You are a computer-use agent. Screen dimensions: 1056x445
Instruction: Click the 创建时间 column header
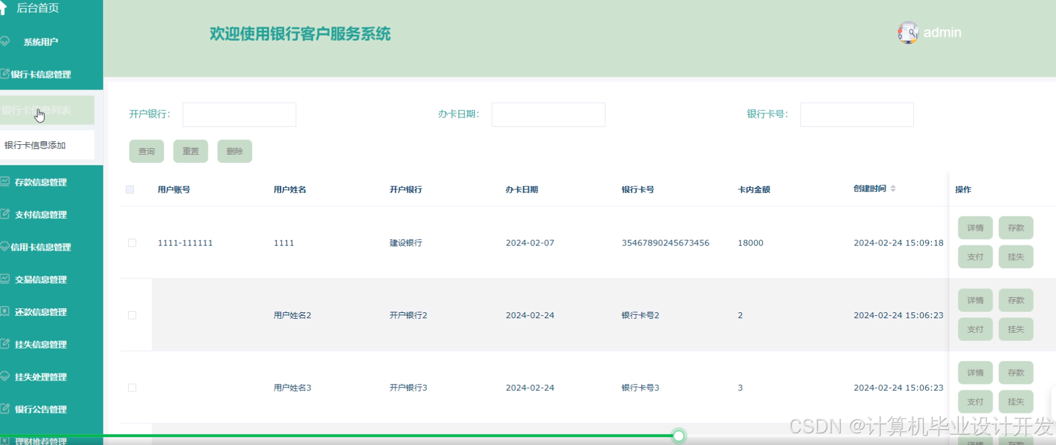pyautogui.click(x=870, y=188)
